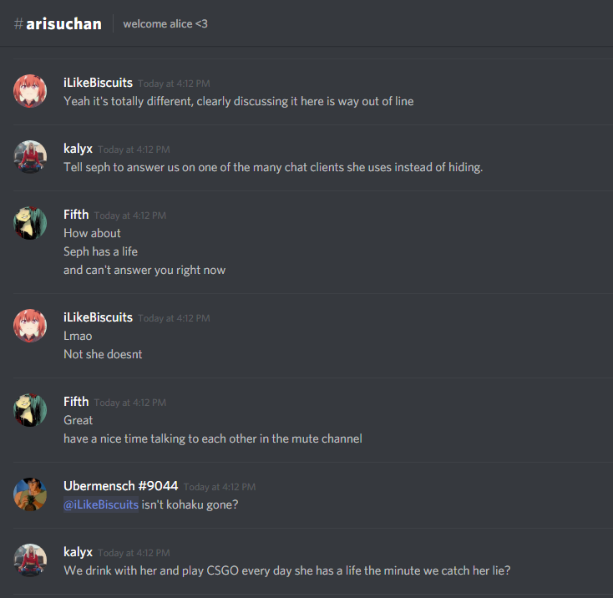The height and width of the screenshot is (598, 613).
Task: Click message 'Seph has a life'
Action: click(100, 251)
